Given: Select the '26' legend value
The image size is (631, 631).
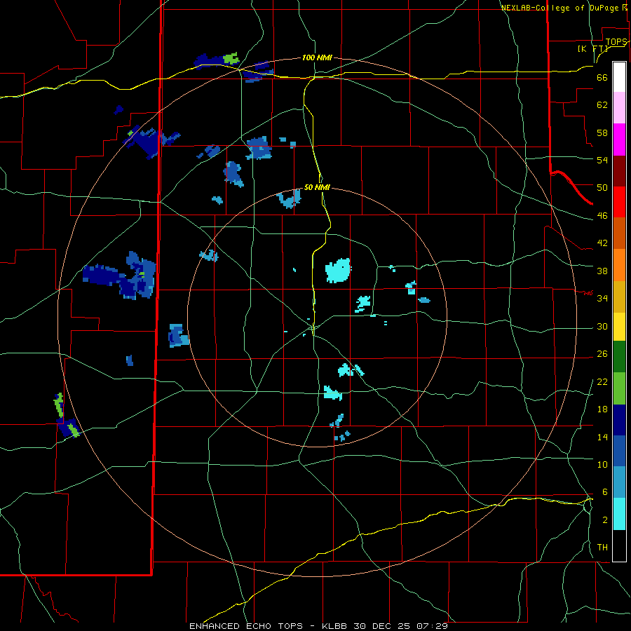Looking at the screenshot, I should pyautogui.click(x=602, y=354).
